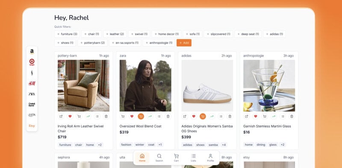Select the Zara logo in the sidebar
The width and height of the screenshot is (342, 168).
[x=32, y=94]
